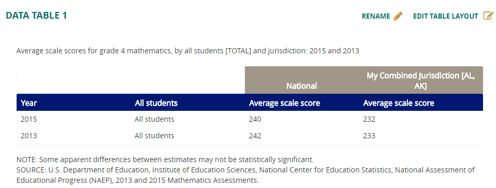Click the combined jurisdiction score 233

369,136
